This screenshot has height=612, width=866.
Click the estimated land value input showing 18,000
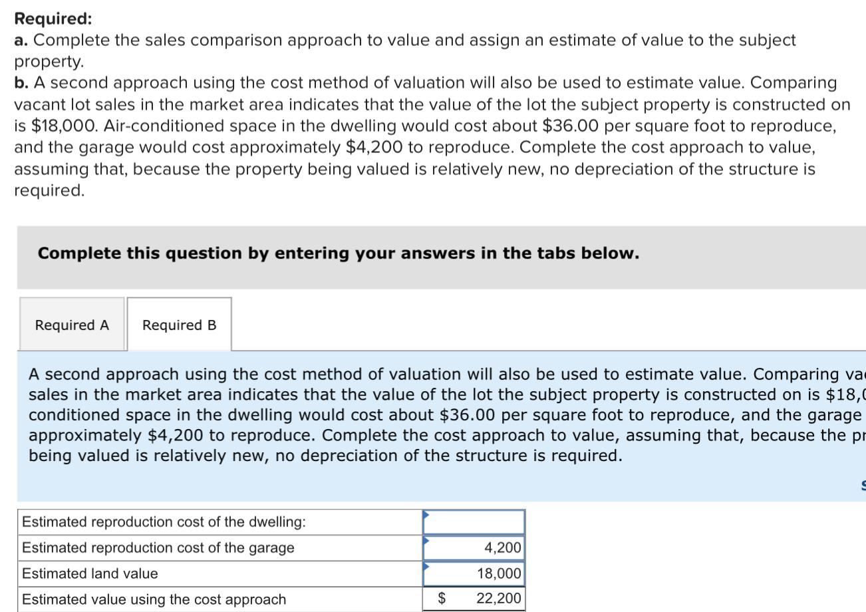click(474, 573)
